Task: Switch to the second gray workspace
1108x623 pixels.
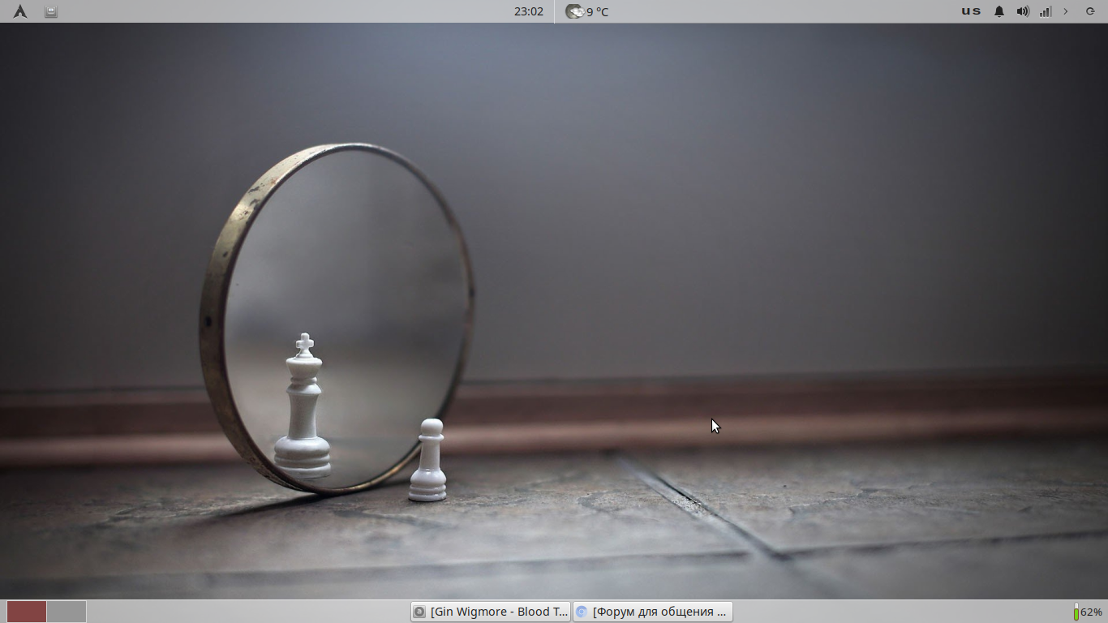Action: pyautogui.click(x=67, y=612)
